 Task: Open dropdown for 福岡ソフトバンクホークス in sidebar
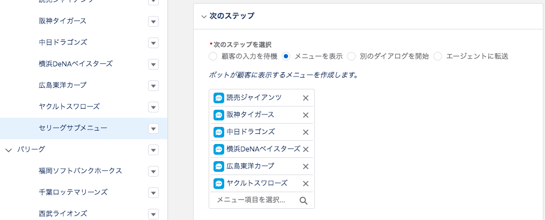click(x=153, y=171)
